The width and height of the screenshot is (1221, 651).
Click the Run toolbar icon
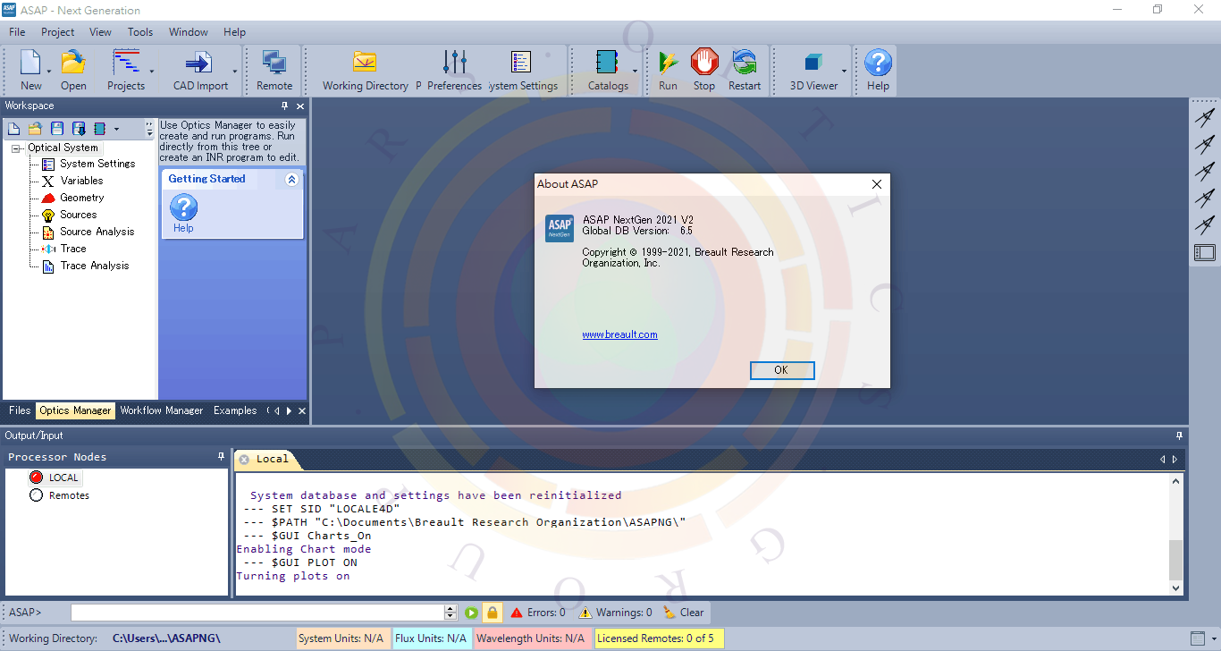[668, 63]
